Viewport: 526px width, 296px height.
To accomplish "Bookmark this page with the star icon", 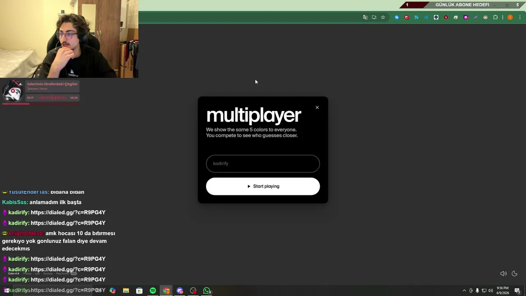I will [383, 17].
